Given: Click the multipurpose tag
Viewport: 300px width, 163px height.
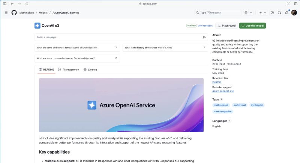Looking at the screenshot, I should pos(221,105).
